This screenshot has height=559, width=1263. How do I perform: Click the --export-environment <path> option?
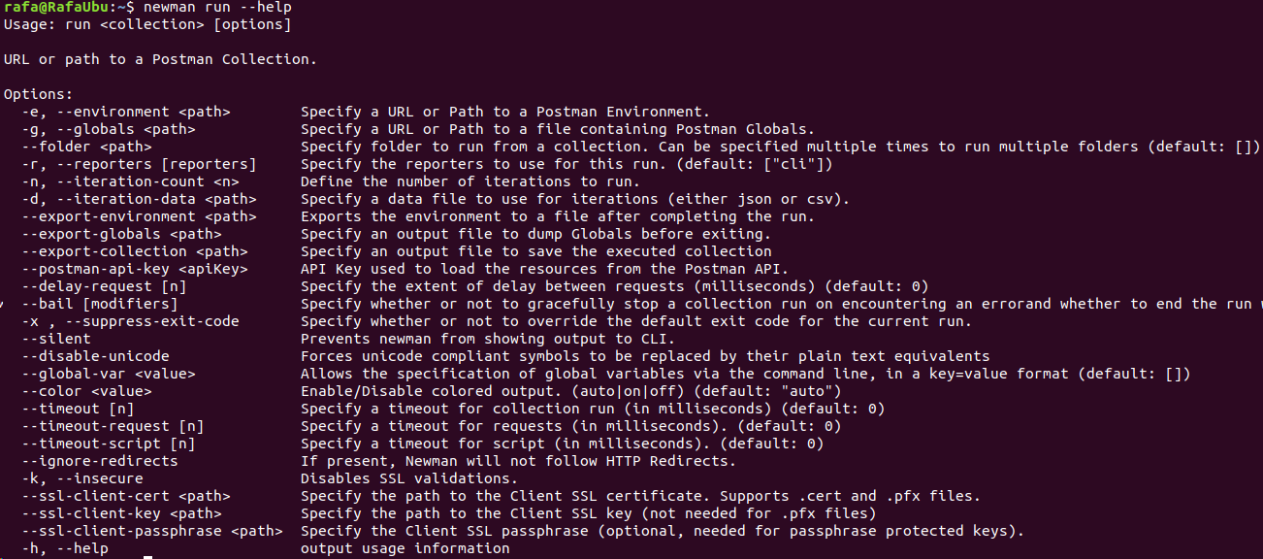[x=139, y=216]
